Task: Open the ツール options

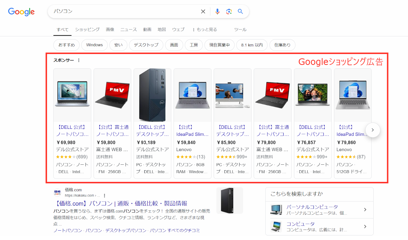Action: (x=240, y=30)
